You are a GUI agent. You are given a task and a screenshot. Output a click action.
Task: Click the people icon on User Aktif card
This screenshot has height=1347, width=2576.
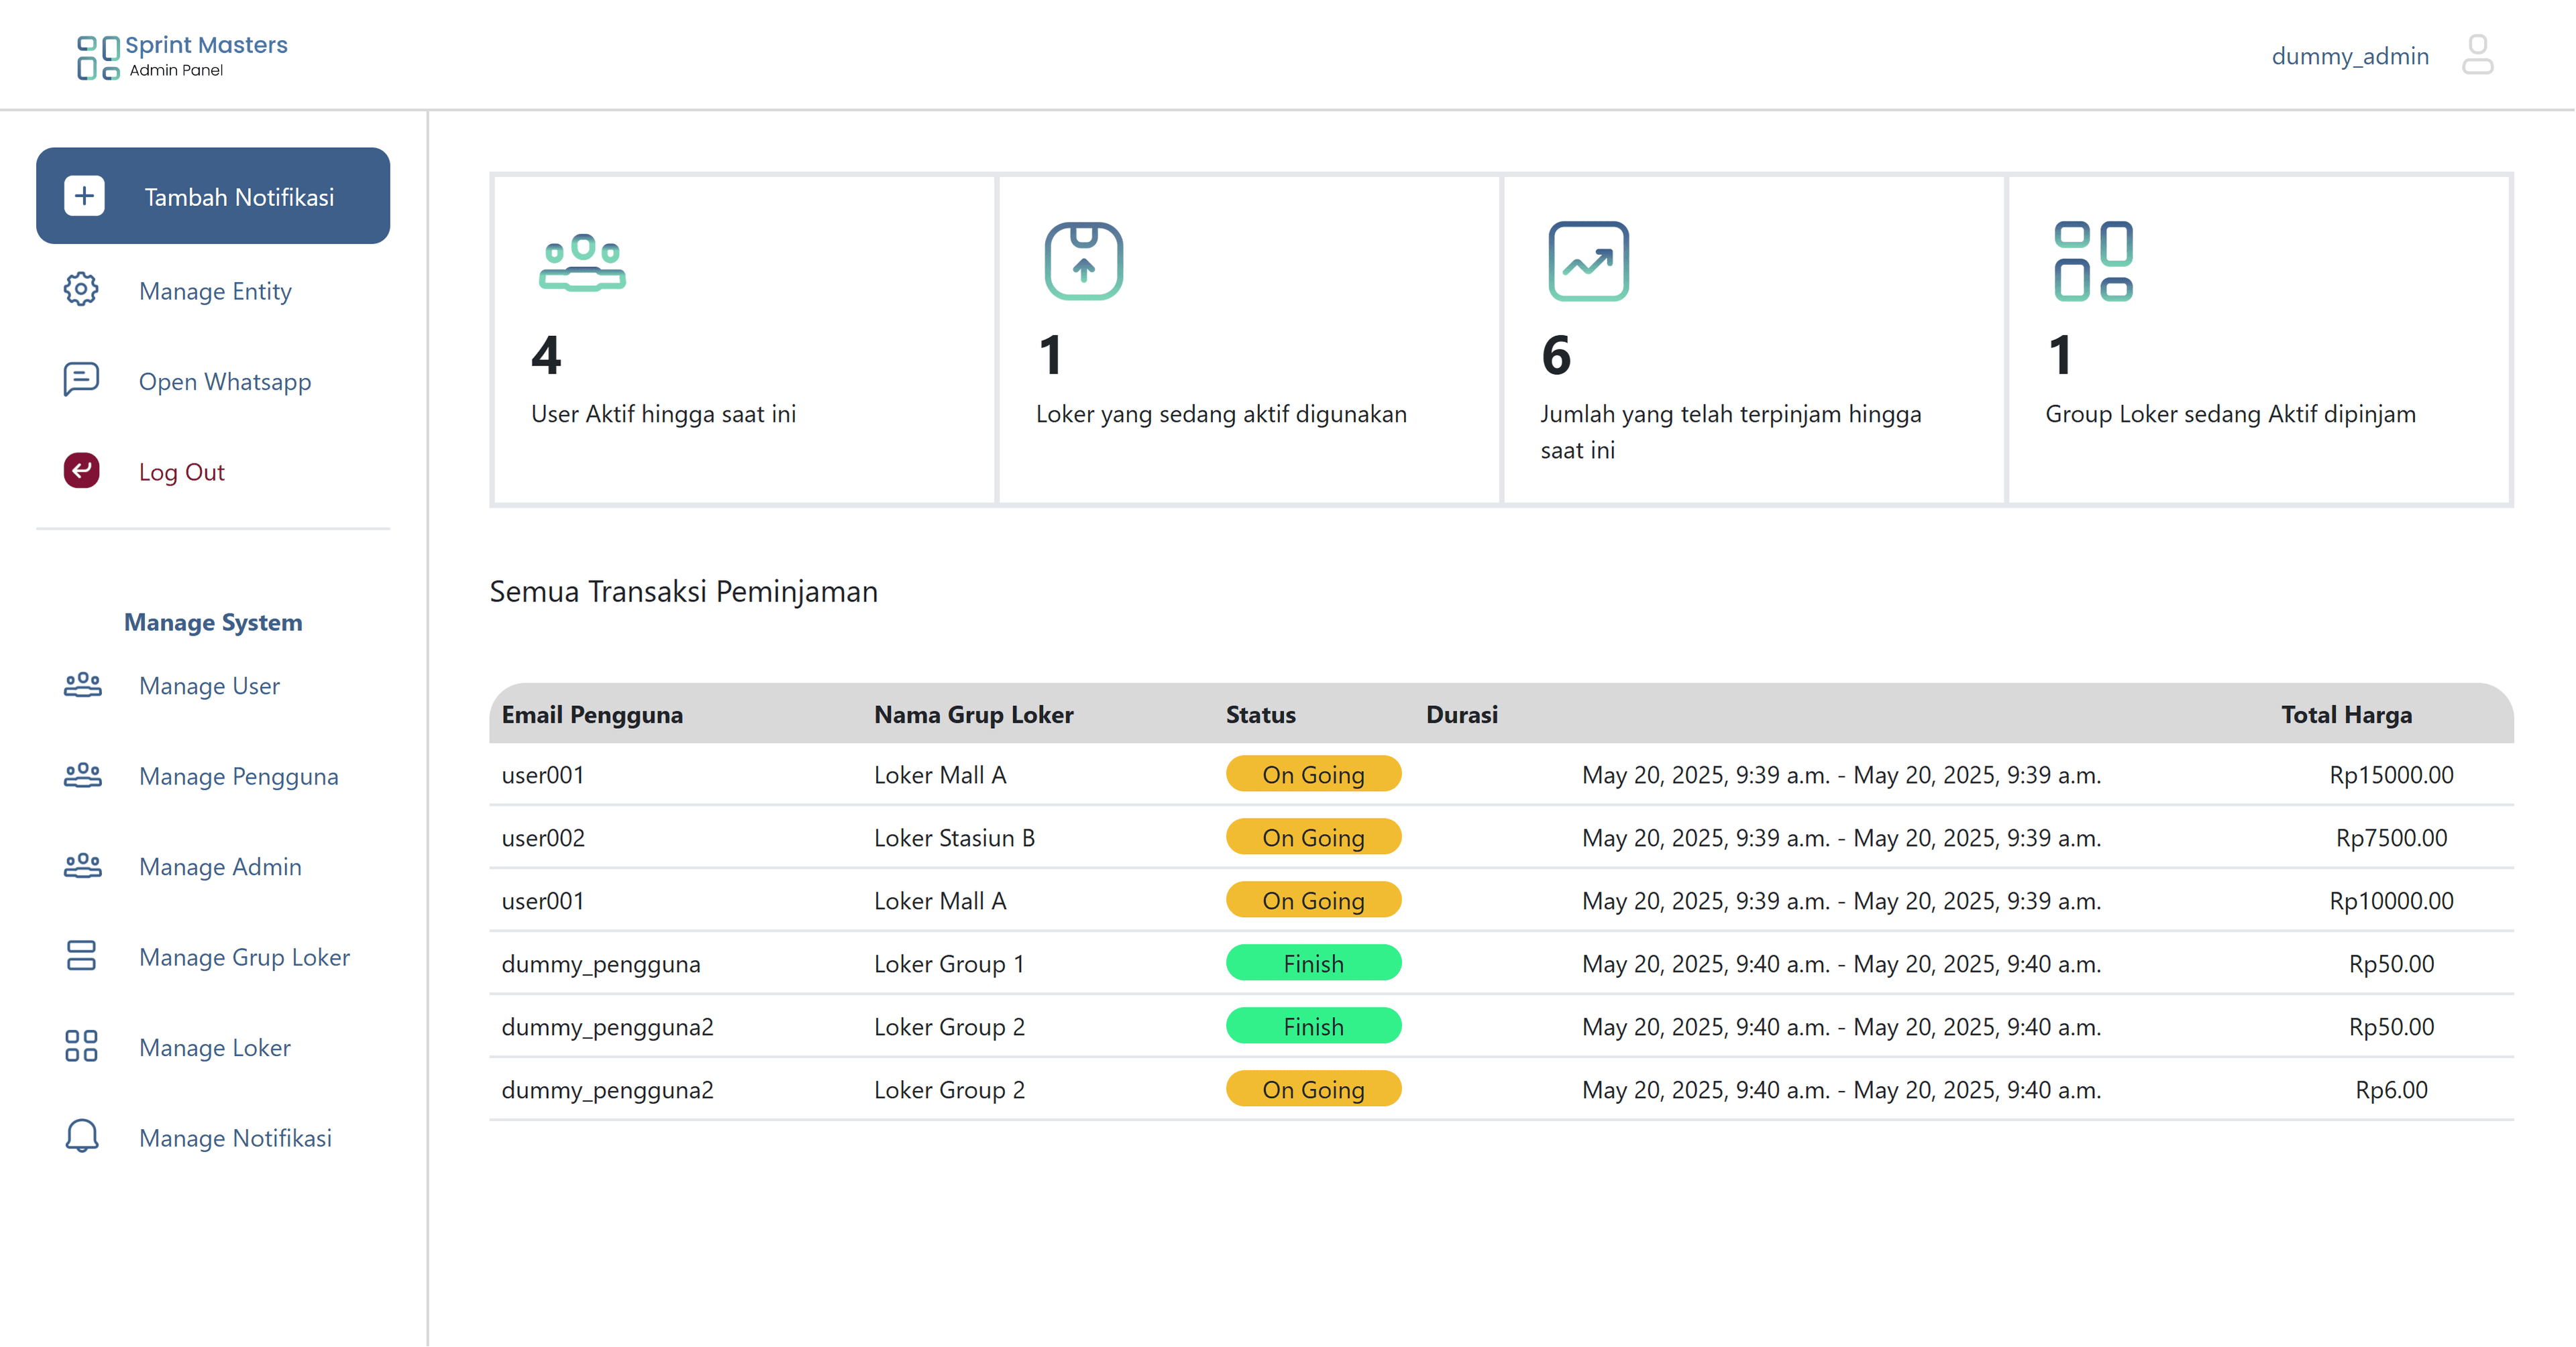pos(582,263)
